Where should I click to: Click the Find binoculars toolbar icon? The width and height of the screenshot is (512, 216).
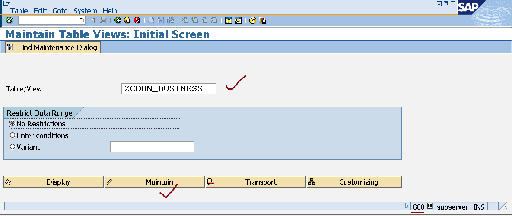click(161, 21)
